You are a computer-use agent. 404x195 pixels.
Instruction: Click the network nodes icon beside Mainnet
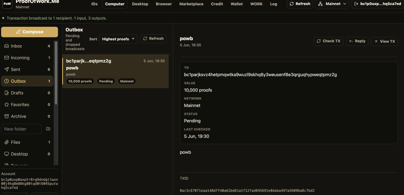[x=321, y=4]
